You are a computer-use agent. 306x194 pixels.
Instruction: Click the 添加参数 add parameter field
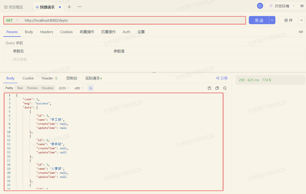tap(20, 59)
